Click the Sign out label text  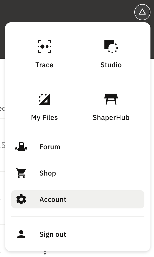[53, 234]
